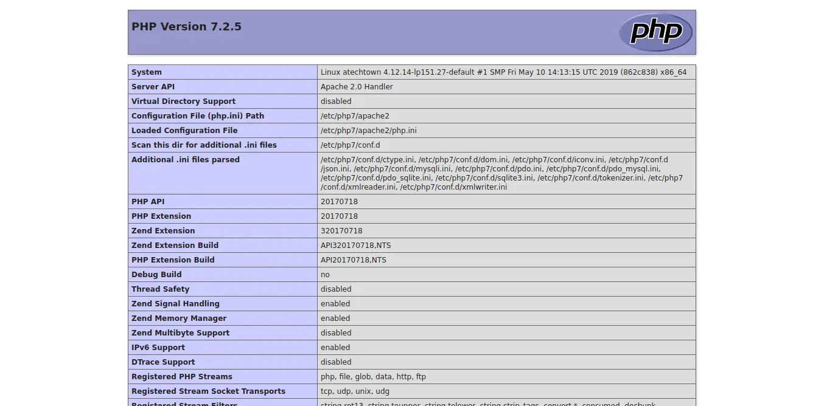Click 'PHP Extension Build' label
The image size is (824, 406).
(x=173, y=260)
